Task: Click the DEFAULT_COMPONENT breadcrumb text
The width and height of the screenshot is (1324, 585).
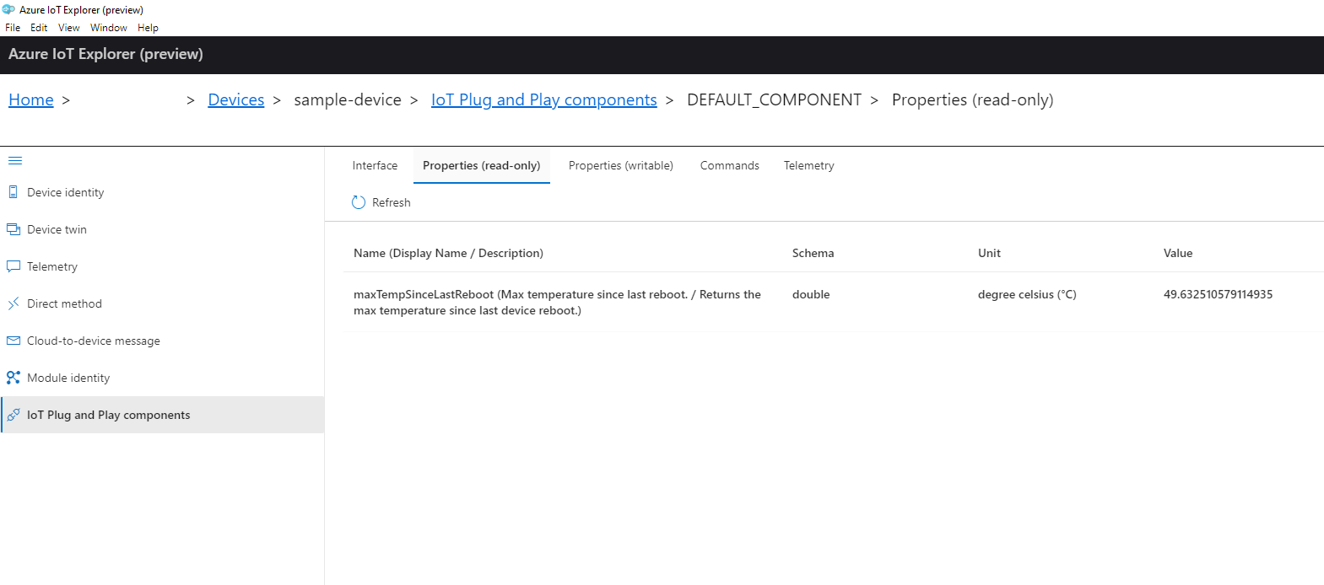Action: [x=775, y=99]
